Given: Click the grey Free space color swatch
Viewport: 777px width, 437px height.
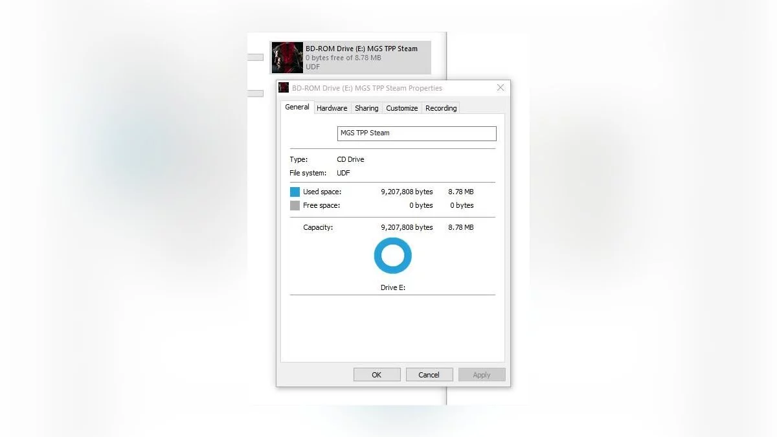Looking at the screenshot, I should coord(295,205).
